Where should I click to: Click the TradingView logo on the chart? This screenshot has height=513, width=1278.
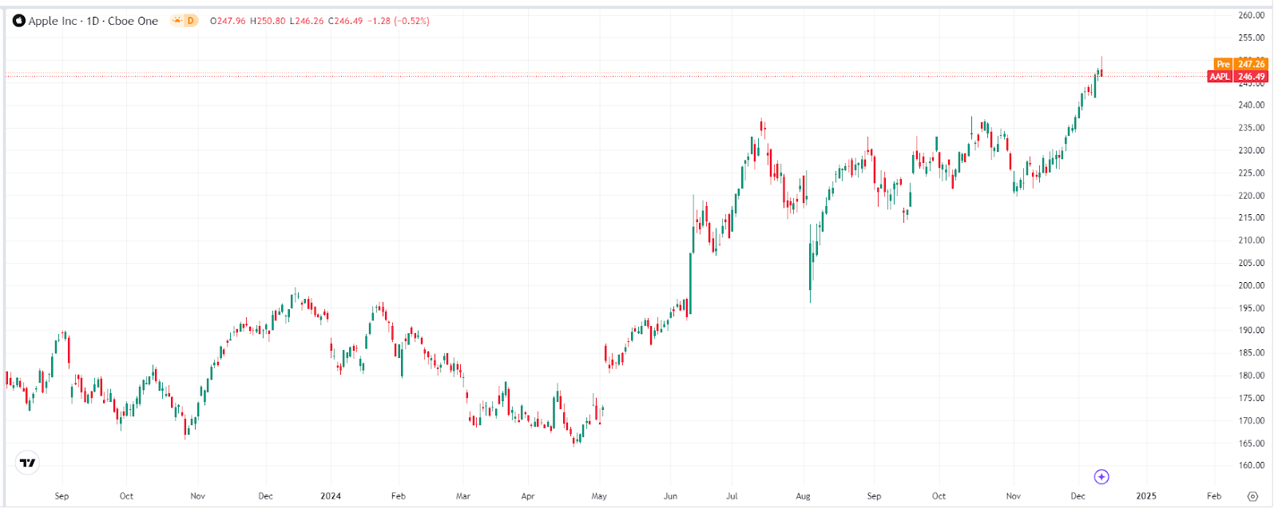(28, 463)
